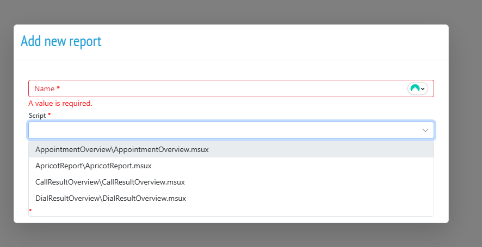Click the "A value is required." error message
Viewport: 482px width, 247px height.
tap(60, 103)
